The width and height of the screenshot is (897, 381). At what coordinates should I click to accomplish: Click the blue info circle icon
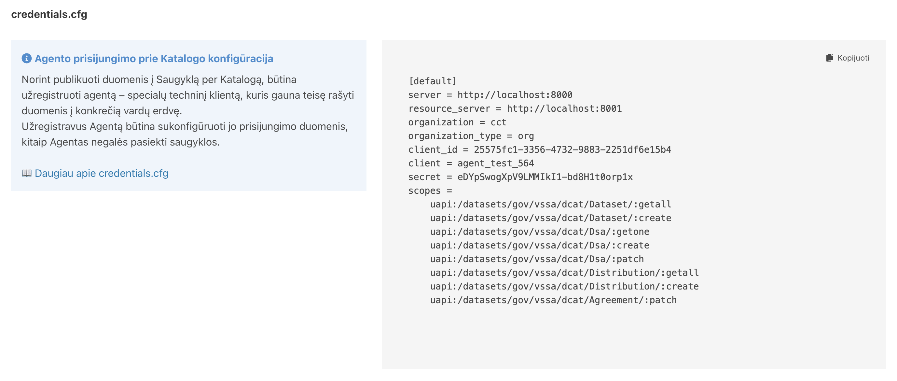pyautogui.click(x=26, y=59)
